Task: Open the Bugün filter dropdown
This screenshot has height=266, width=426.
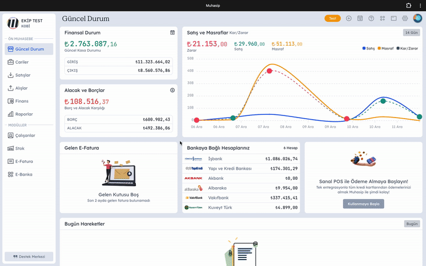Action: (x=412, y=224)
